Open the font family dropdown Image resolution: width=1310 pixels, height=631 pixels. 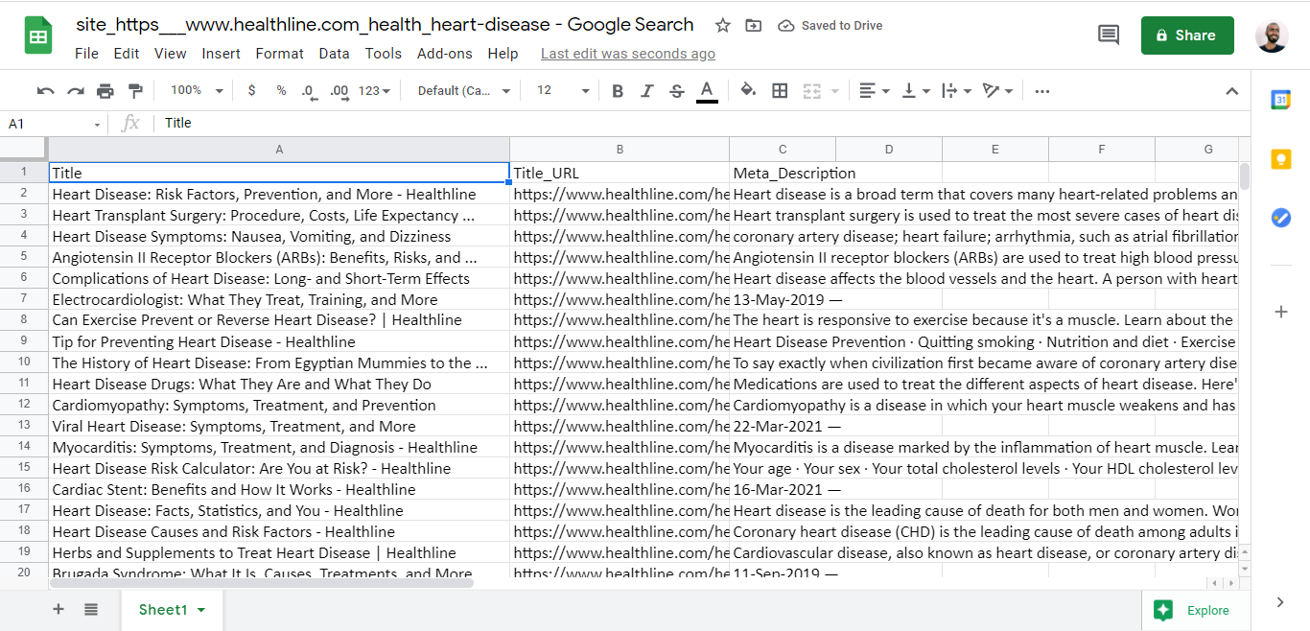click(x=464, y=91)
